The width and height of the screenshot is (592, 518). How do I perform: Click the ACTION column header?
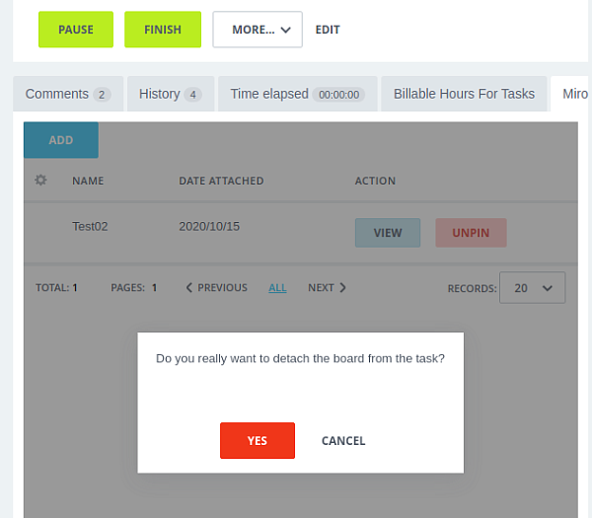tap(375, 181)
